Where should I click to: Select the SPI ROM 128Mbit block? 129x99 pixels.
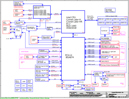pyautogui.click(x=42, y=80)
